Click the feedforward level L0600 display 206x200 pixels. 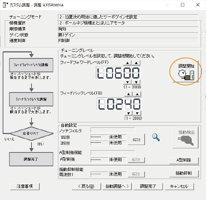pyautogui.click(x=118, y=73)
